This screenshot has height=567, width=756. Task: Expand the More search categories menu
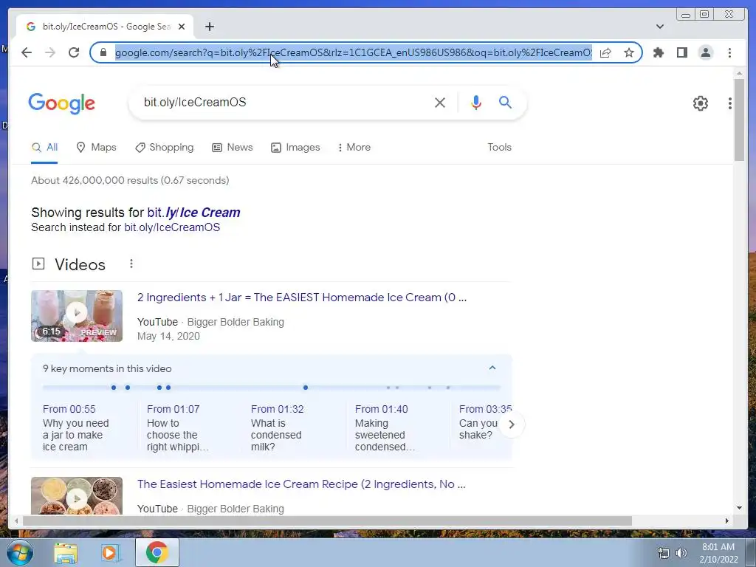[354, 148]
